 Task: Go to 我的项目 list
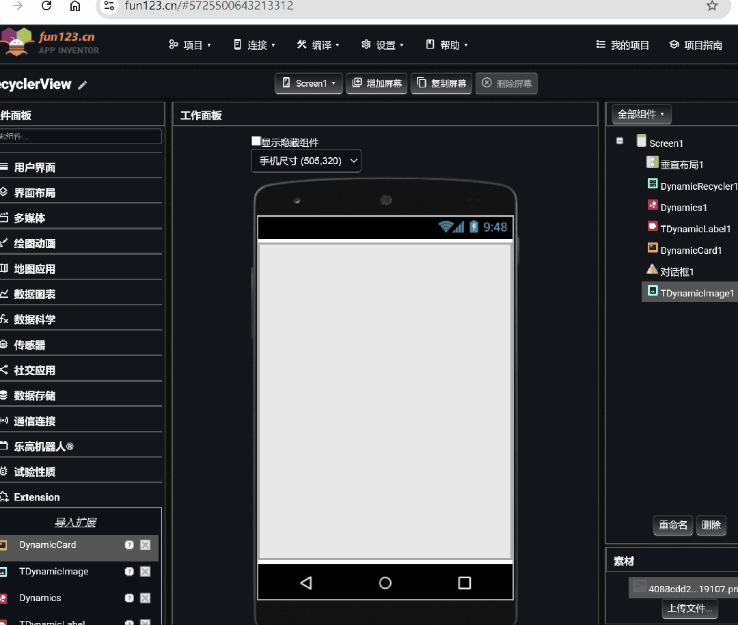coord(623,44)
